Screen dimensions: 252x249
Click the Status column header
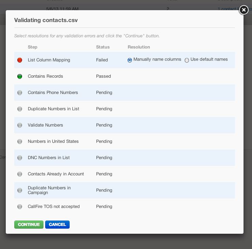[103, 47]
